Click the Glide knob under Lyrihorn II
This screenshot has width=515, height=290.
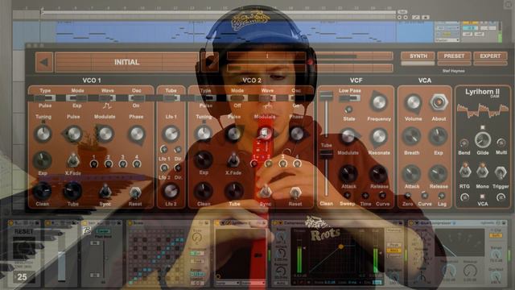(x=483, y=139)
